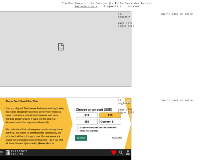Choose the $10 donation amount
This screenshot has height=160, width=214.
[x=87, y=115]
